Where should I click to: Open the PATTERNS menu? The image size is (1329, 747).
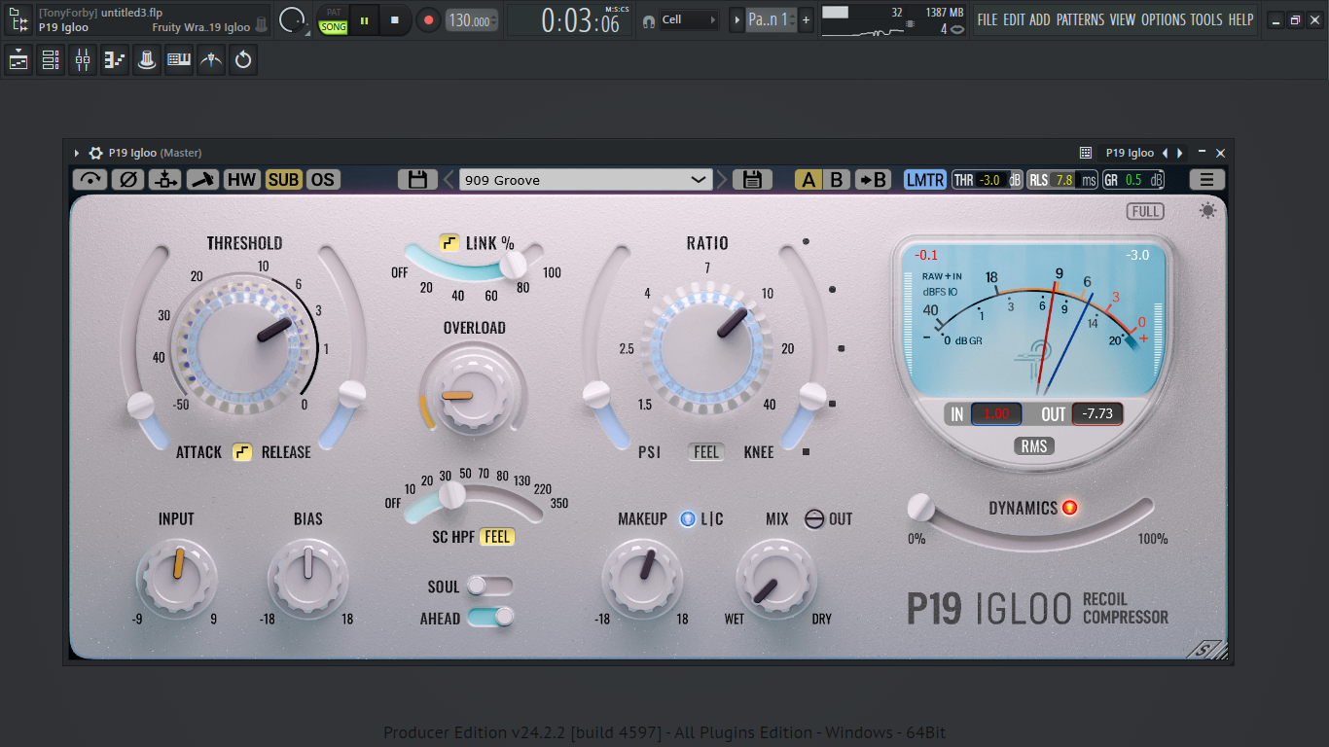coord(1080,19)
